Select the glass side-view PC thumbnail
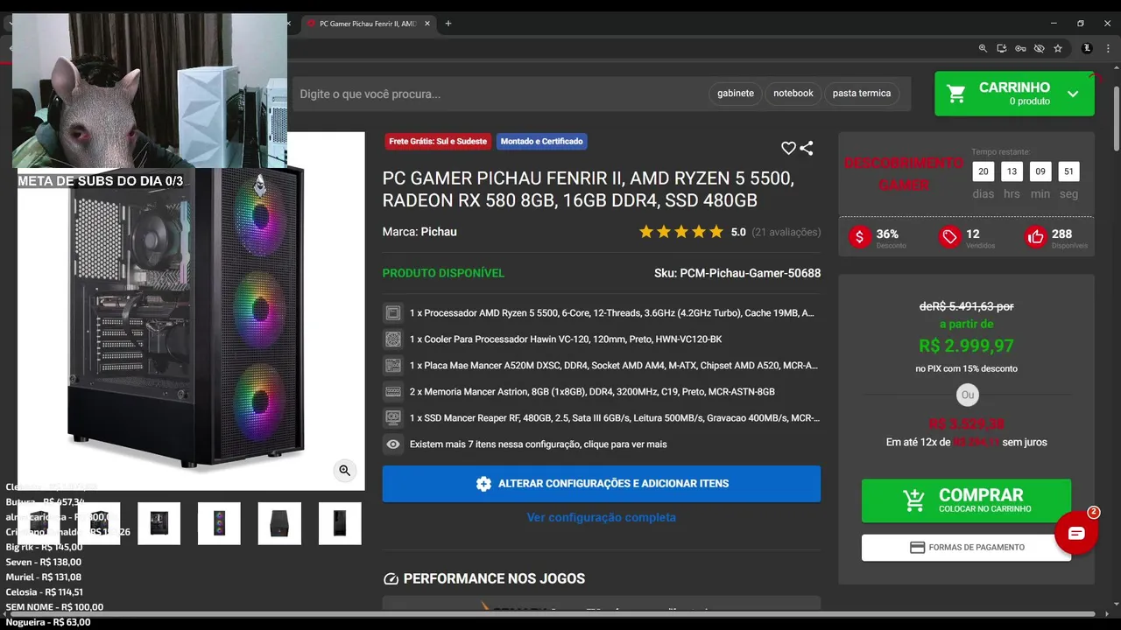This screenshot has width=1121, height=630. (x=159, y=523)
